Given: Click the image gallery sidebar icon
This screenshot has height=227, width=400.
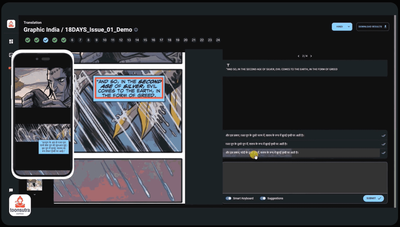Looking at the screenshot, I should [11, 55].
